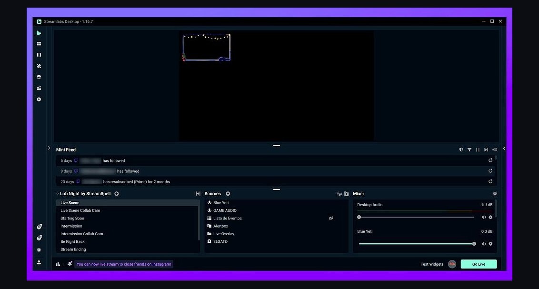539x289 pixels.
Task: Open the Recordings play circle icon
Action: pos(39,100)
